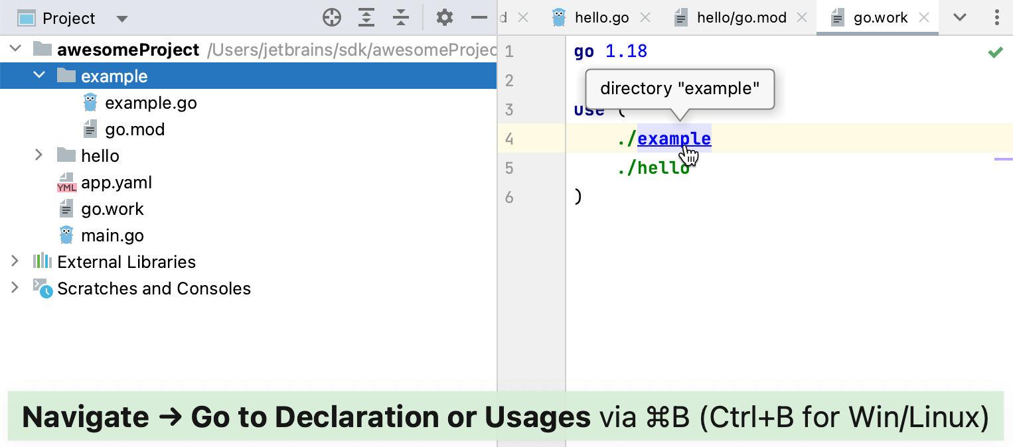This screenshot has height=447, width=1013.
Task: Click the Collapse All icon in Project toolbar
Action: pyautogui.click(x=400, y=18)
